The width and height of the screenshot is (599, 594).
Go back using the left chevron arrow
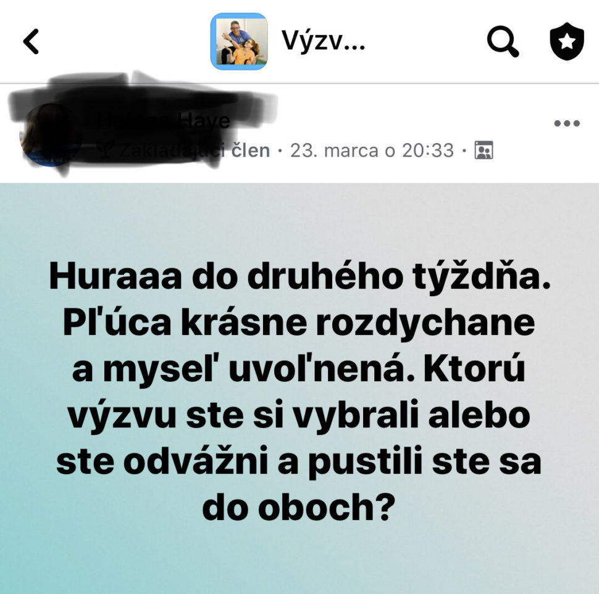click(x=31, y=41)
